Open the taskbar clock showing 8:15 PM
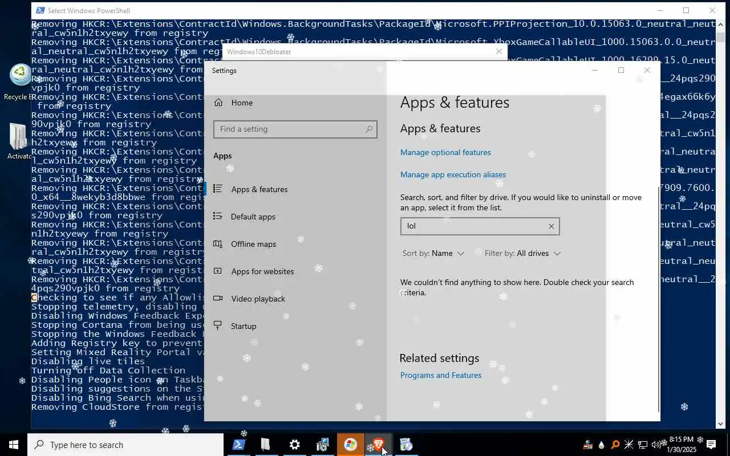The width and height of the screenshot is (730, 456). [x=683, y=445]
